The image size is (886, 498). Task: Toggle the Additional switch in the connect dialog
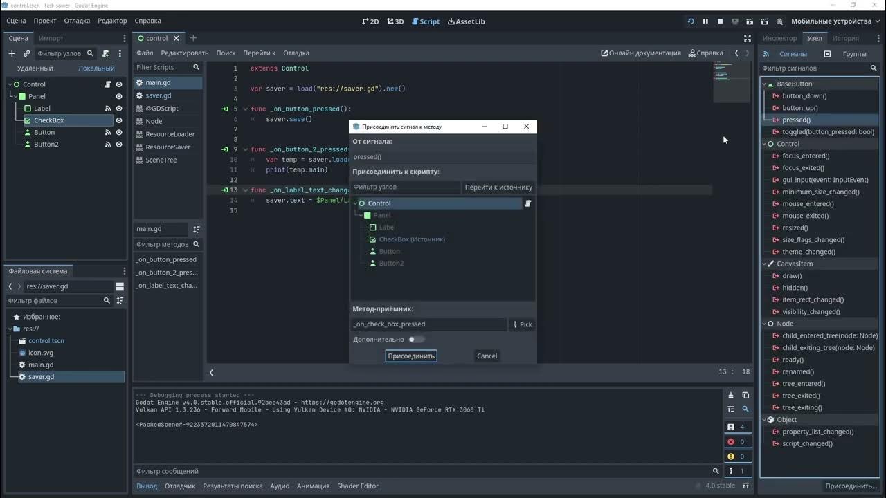pos(416,340)
